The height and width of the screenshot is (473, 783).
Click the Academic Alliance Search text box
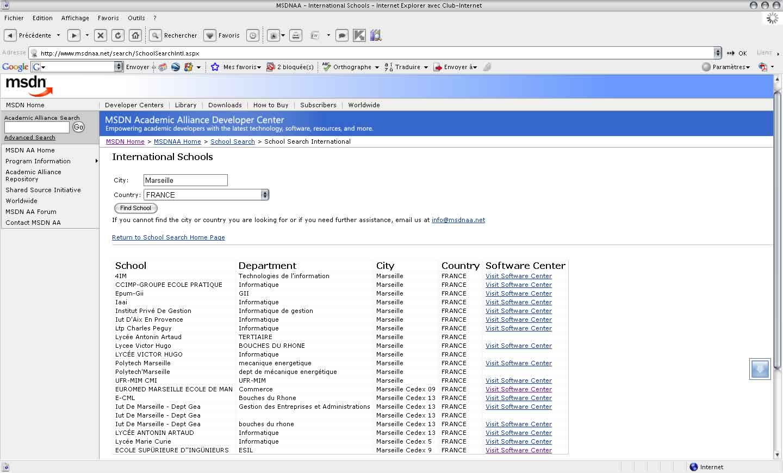[37, 127]
